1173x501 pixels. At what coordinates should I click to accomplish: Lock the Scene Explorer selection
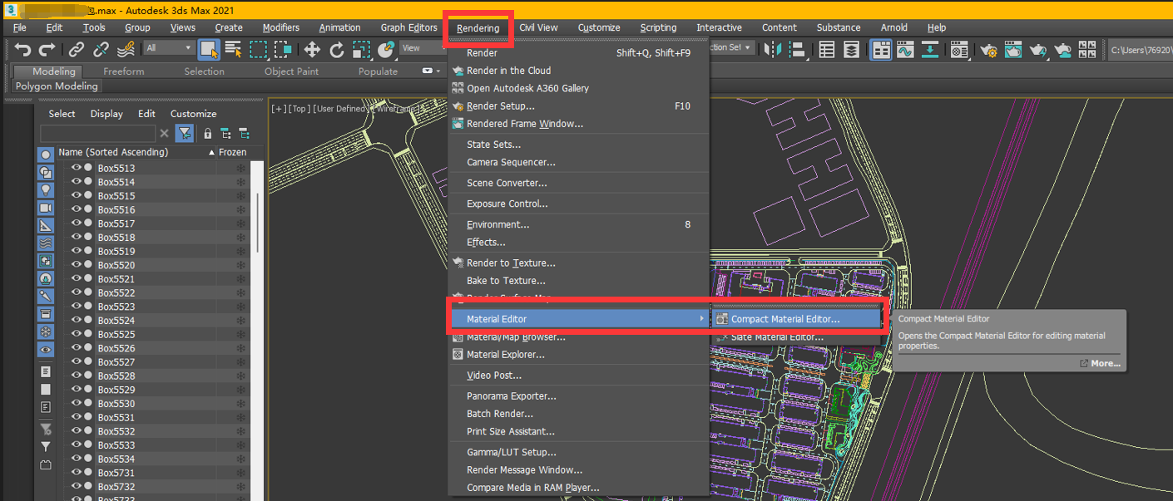206,133
